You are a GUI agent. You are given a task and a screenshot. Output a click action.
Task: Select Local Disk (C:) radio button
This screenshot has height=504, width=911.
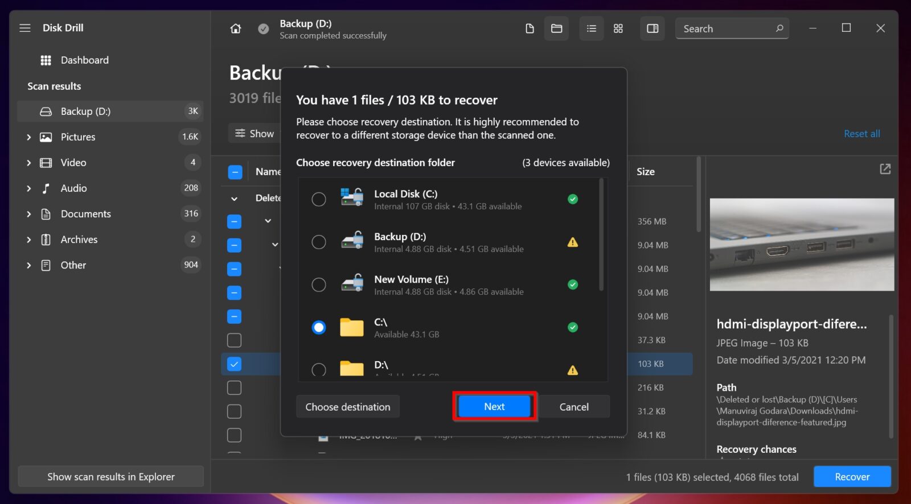coord(319,199)
